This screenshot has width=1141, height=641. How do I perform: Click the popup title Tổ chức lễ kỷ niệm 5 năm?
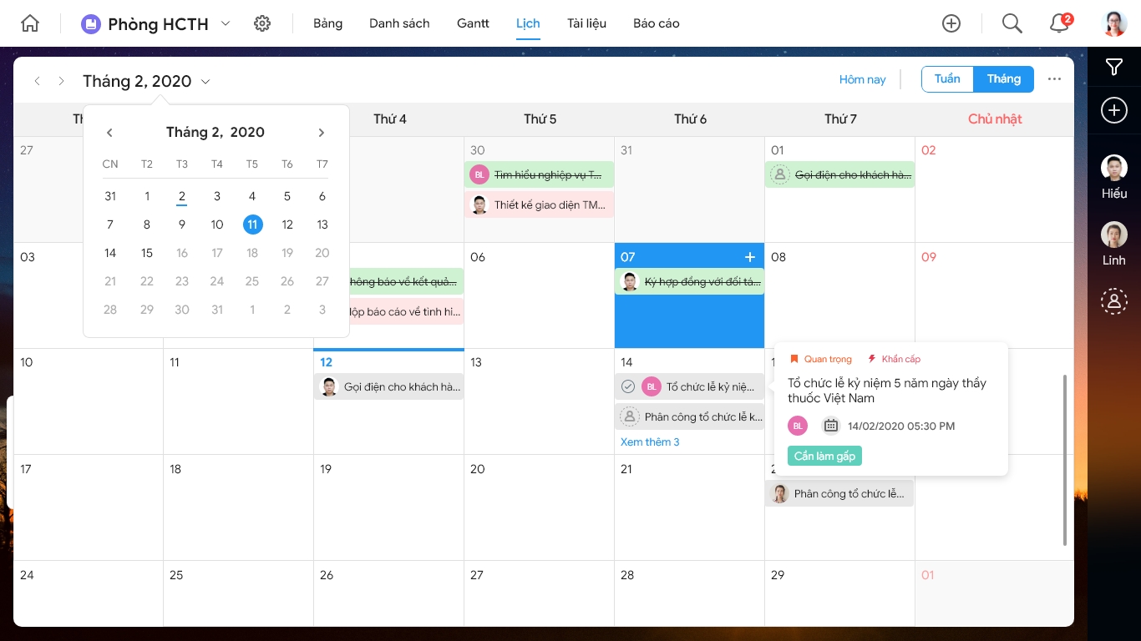(887, 391)
